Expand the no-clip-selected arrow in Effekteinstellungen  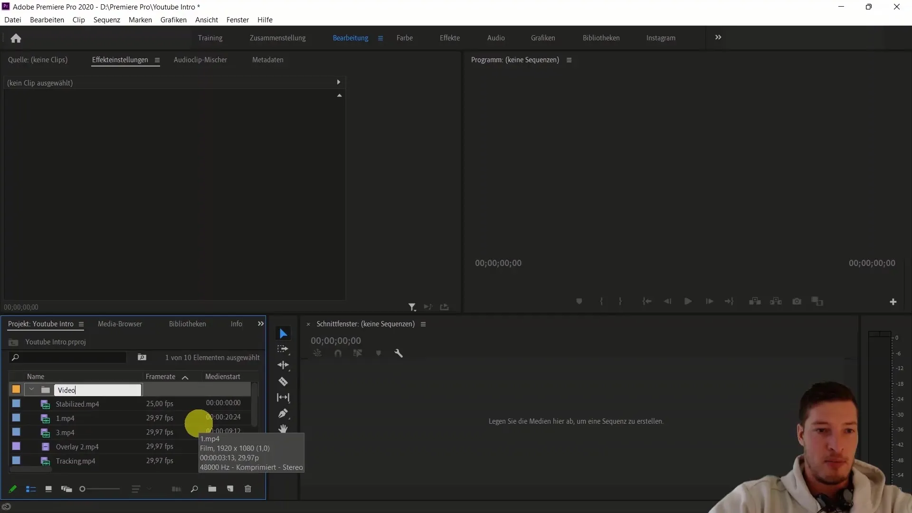click(x=339, y=82)
